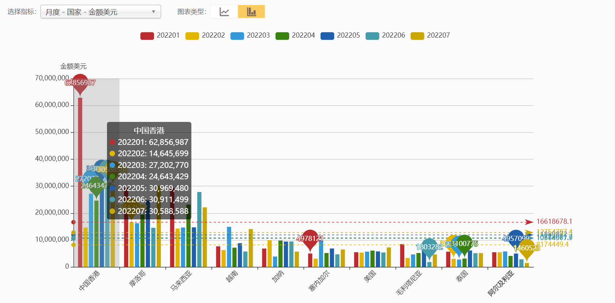Click the green 3100775 marker pin
This screenshot has height=303, width=615.
[465, 243]
